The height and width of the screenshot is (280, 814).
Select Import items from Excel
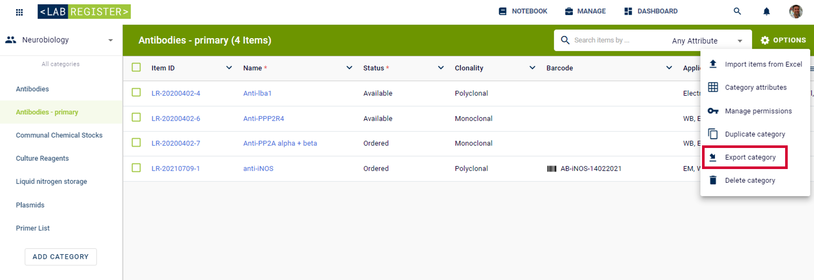pos(755,64)
